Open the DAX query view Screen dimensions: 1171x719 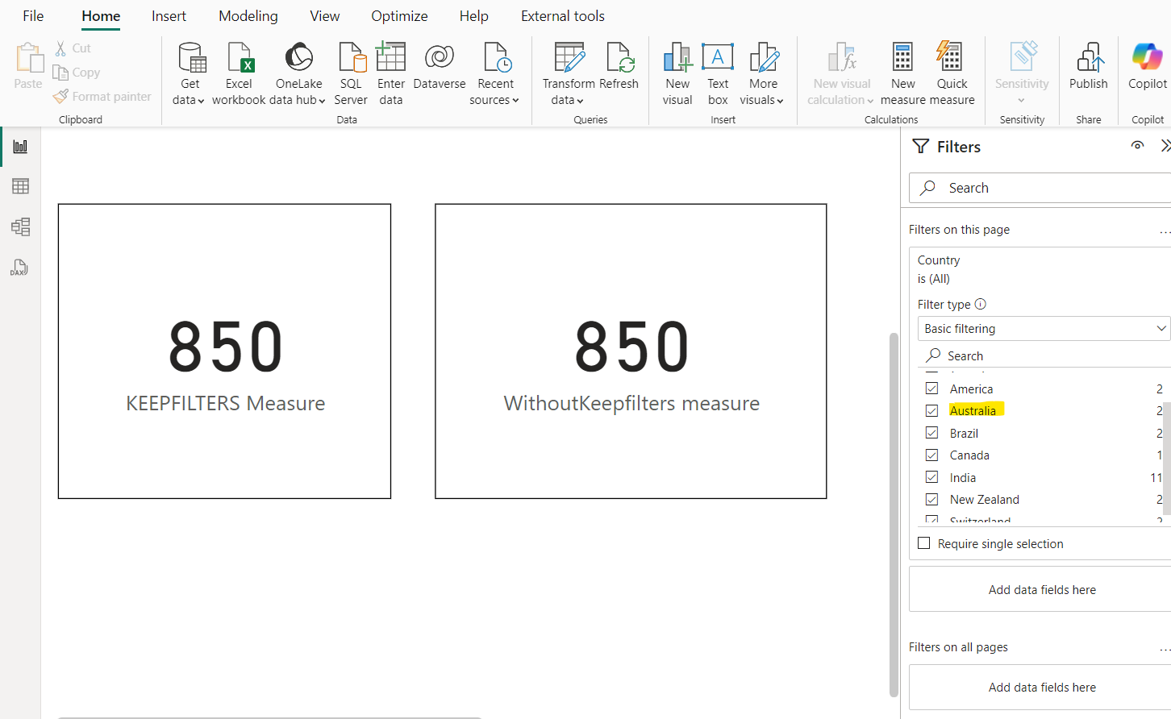click(19, 267)
